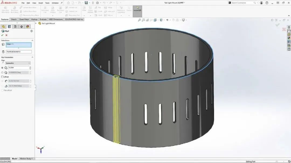The height and width of the screenshot is (163, 291).
Task: Open the Tools menu
Action: 47,3
